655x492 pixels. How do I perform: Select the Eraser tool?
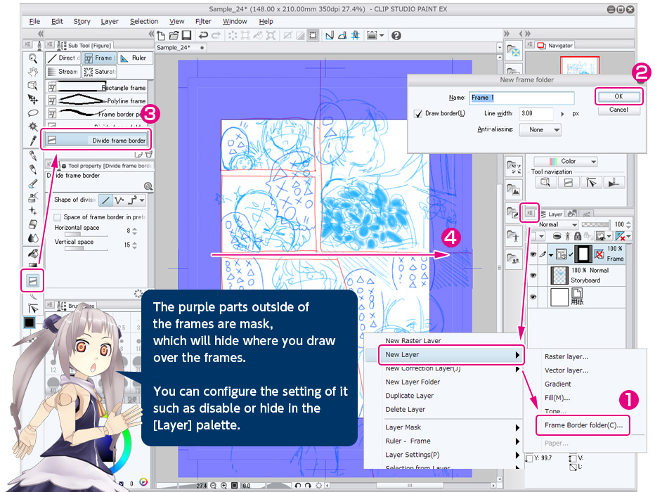coord(32,224)
